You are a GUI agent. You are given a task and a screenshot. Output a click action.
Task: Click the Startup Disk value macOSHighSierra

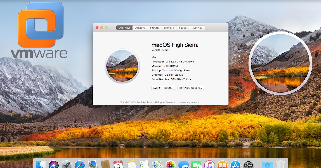click(180, 70)
